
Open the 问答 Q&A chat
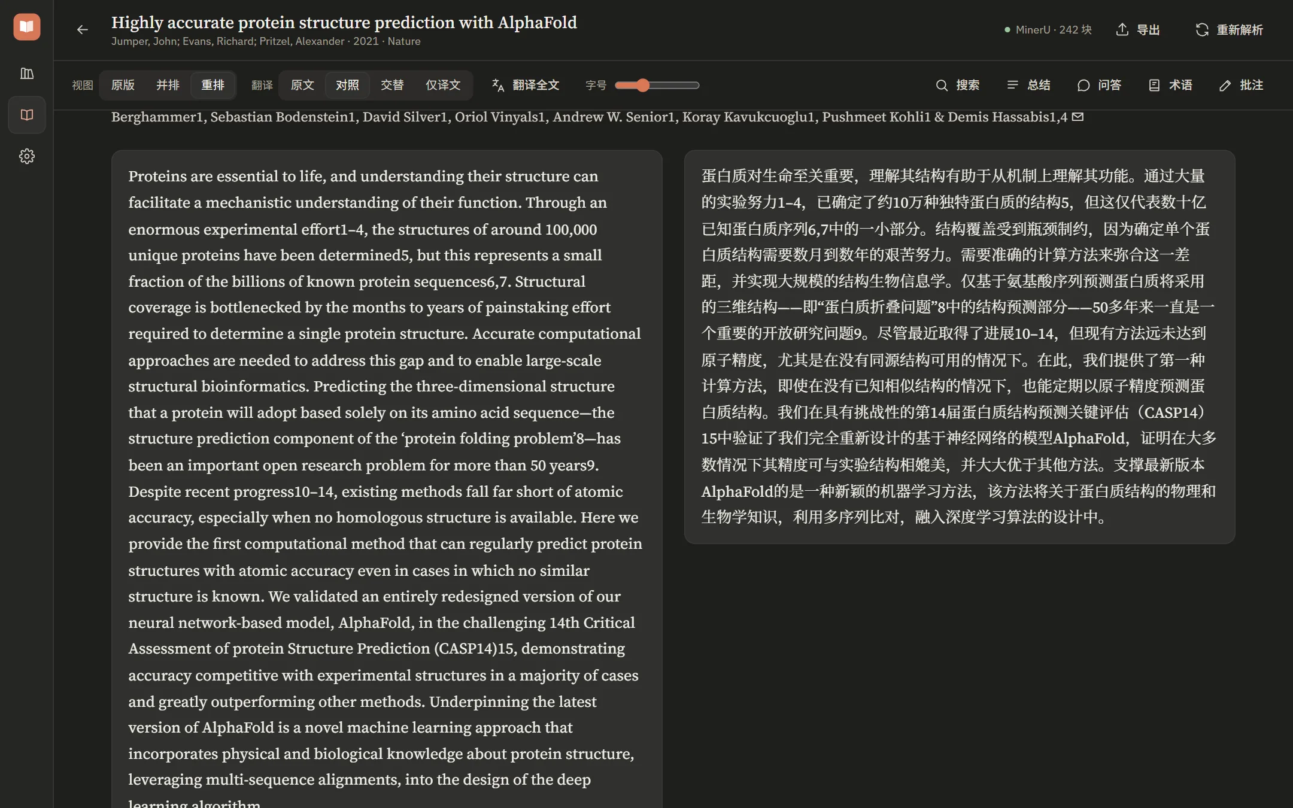(1100, 85)
